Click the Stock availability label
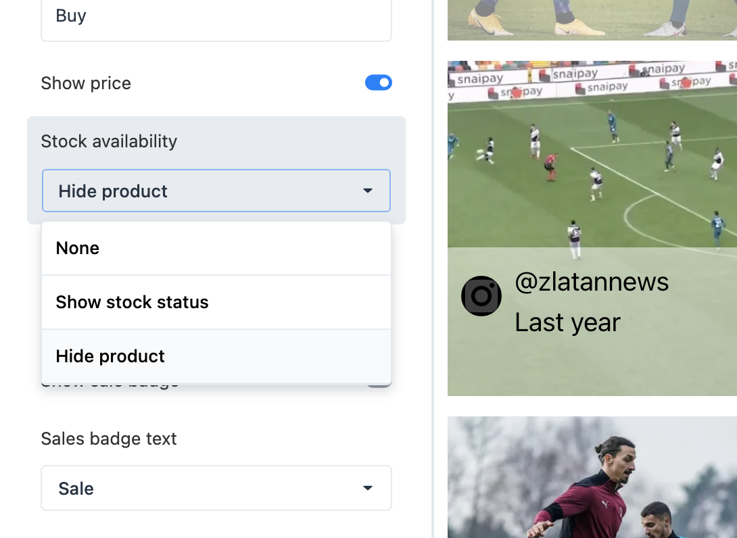This screenshot has height=538, width=737. click(x=109, y=141)
